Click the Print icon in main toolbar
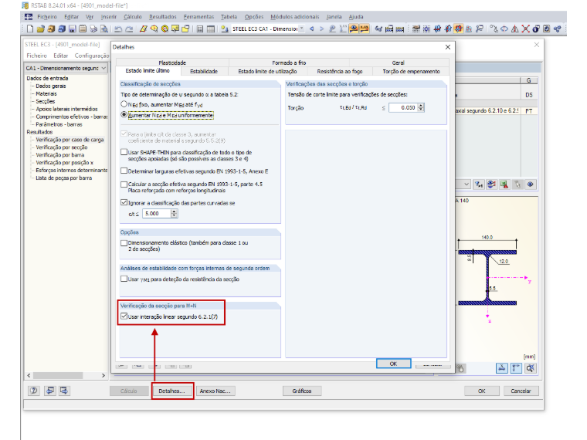Image resolution: width=587 pixels, height=440 pixels. coord(93,29)
